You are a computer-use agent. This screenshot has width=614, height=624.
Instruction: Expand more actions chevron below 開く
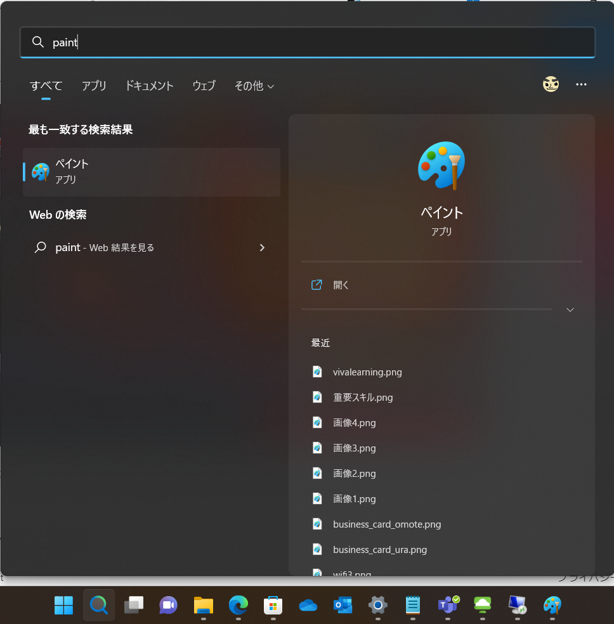[570, 309]
